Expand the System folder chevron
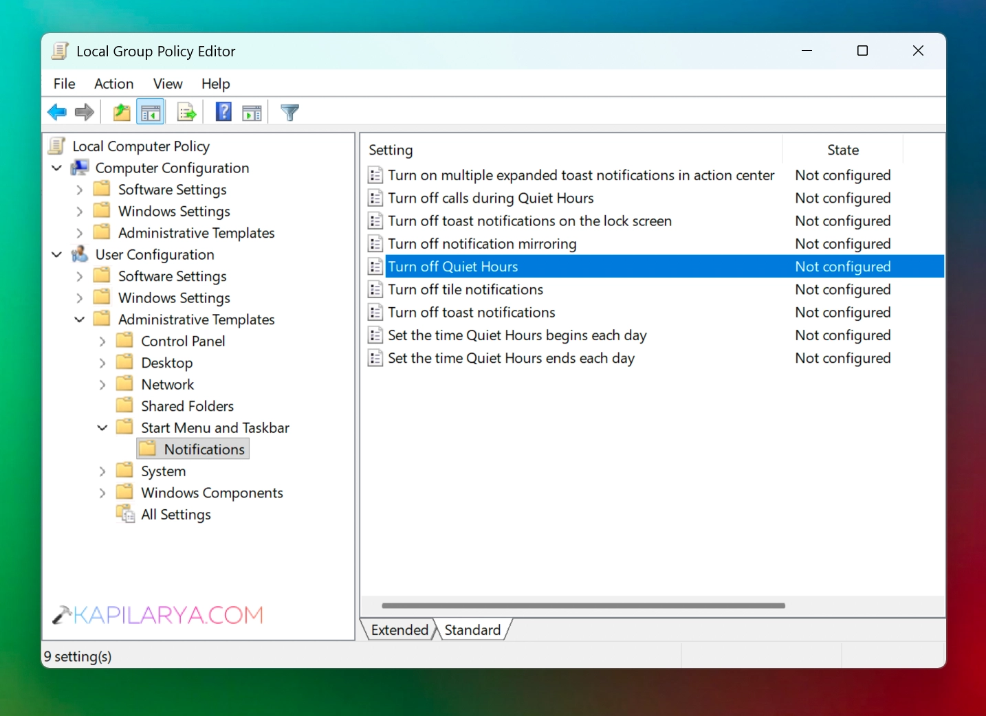The height and width of the screenshot is (716, 986). click(102, 471)
